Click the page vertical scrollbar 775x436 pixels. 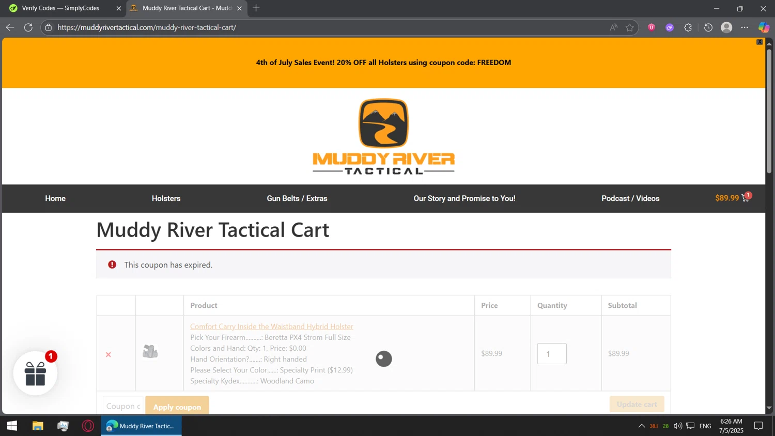pyautogui.click(x=769, y=111)
